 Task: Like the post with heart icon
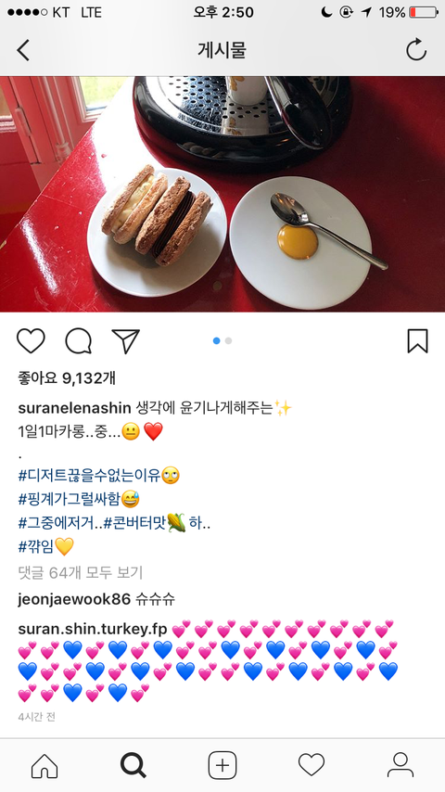(x=31, y=341)
